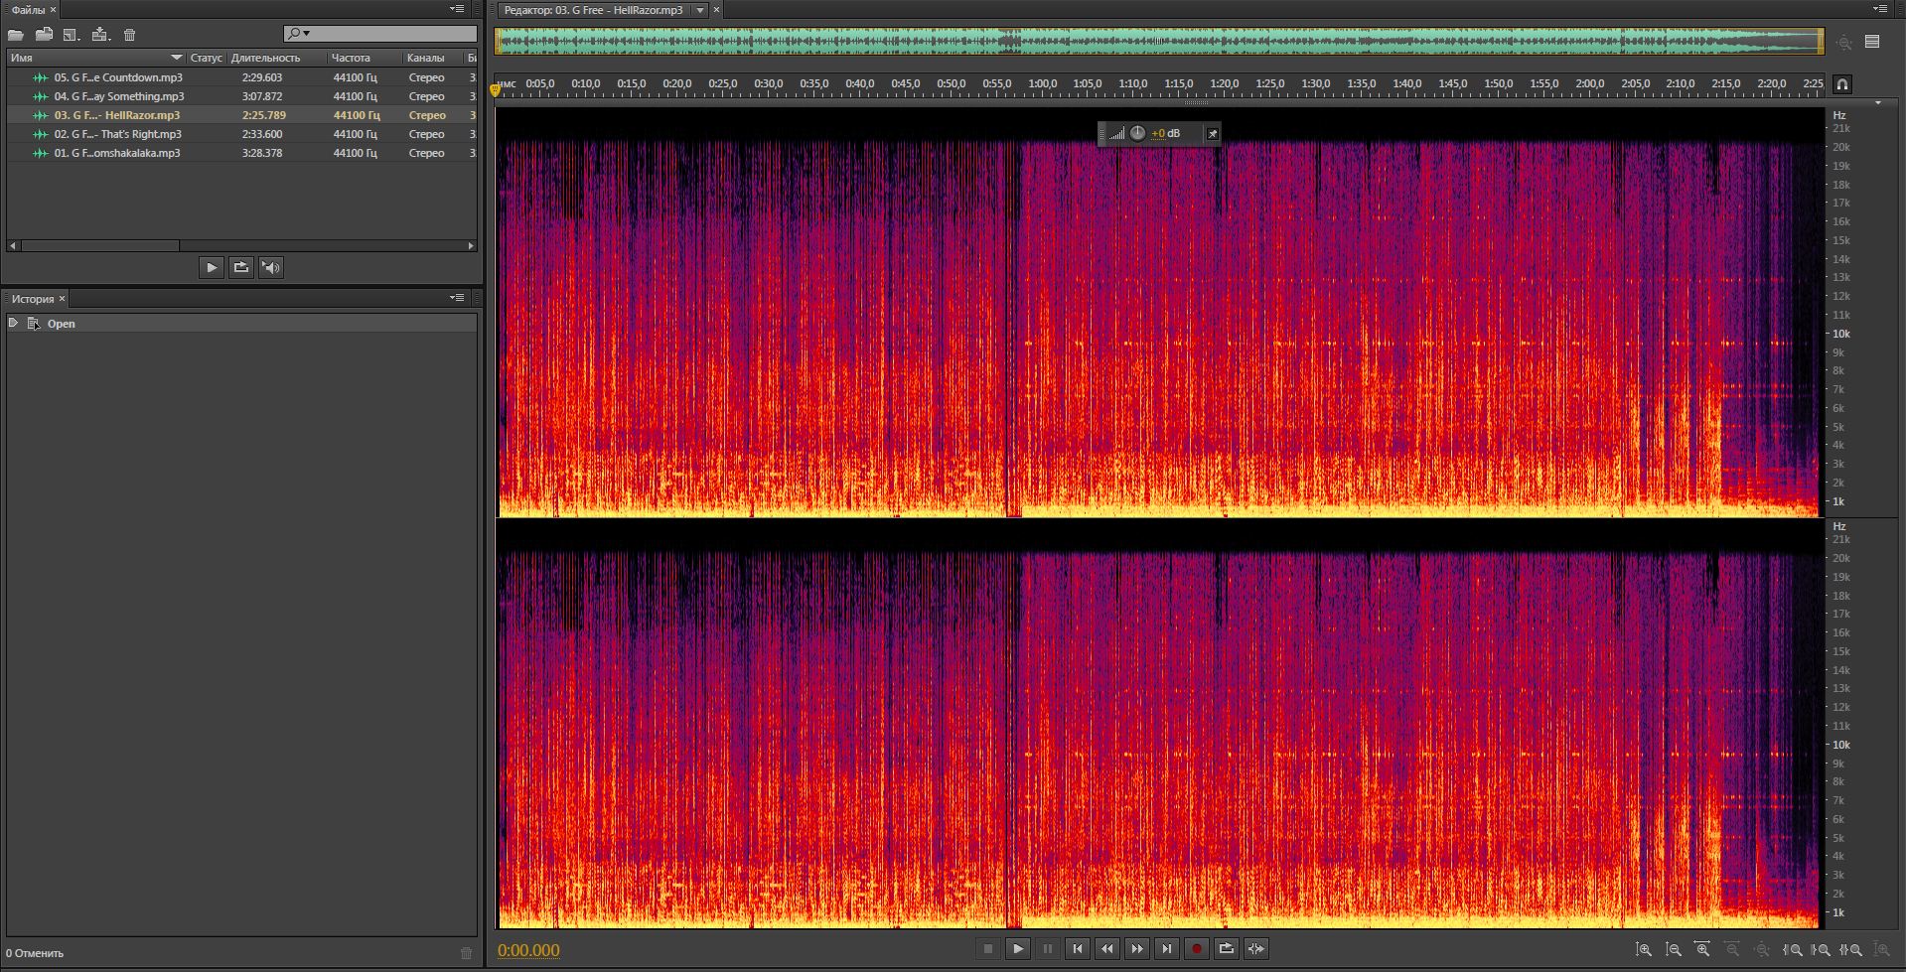Toggle Auto-play speaker button in Files panel

(x=270, y=267)
